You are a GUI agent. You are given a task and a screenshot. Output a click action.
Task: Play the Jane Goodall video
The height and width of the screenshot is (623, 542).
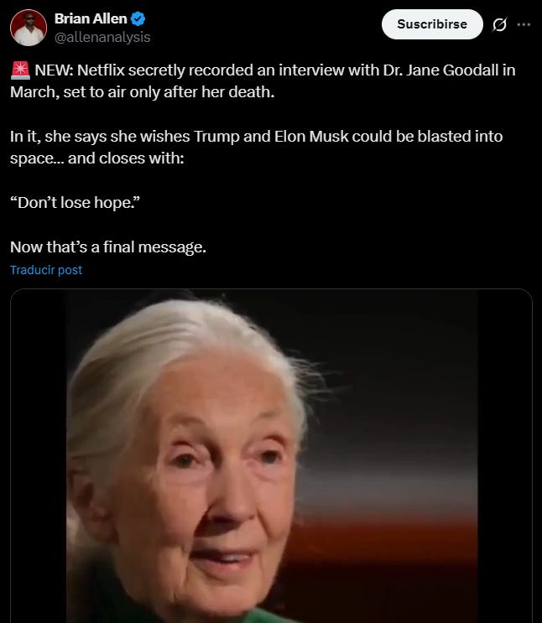271,456
